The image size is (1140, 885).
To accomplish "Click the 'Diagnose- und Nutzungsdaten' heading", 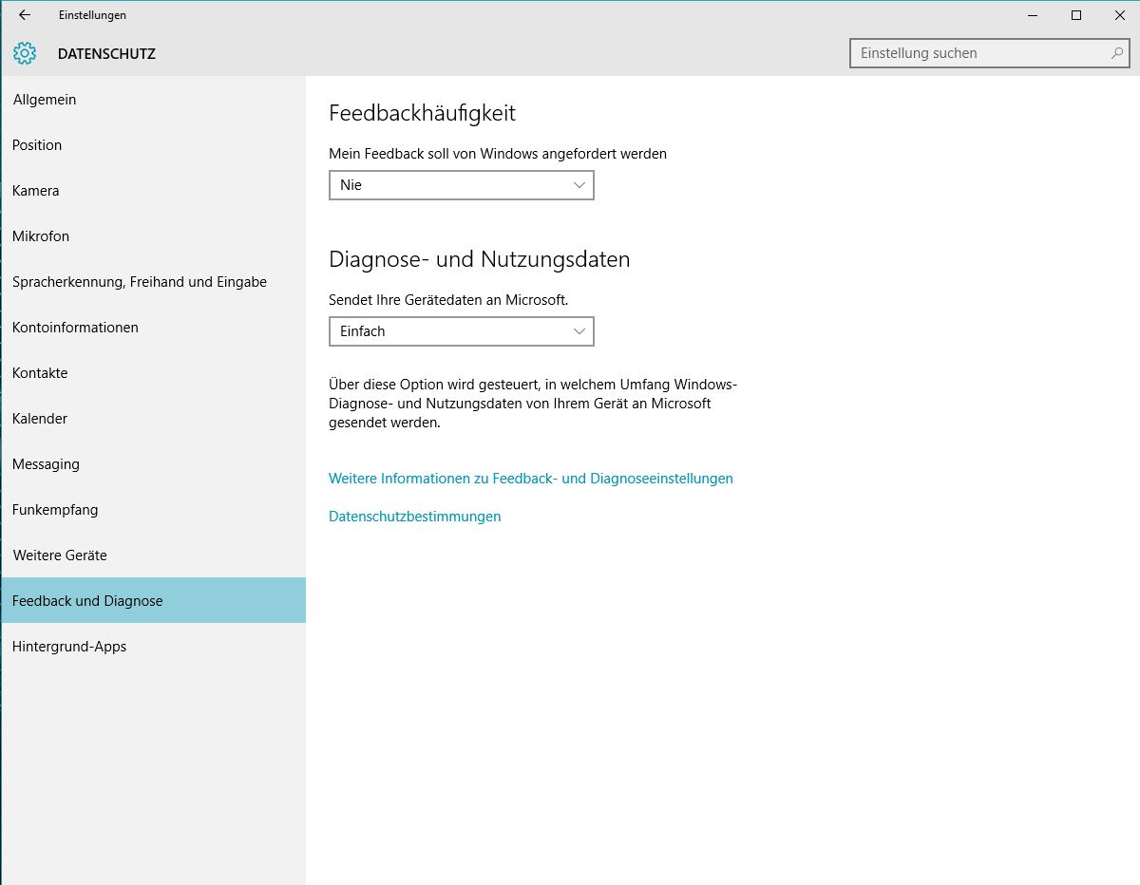I will tap(480, 259).
